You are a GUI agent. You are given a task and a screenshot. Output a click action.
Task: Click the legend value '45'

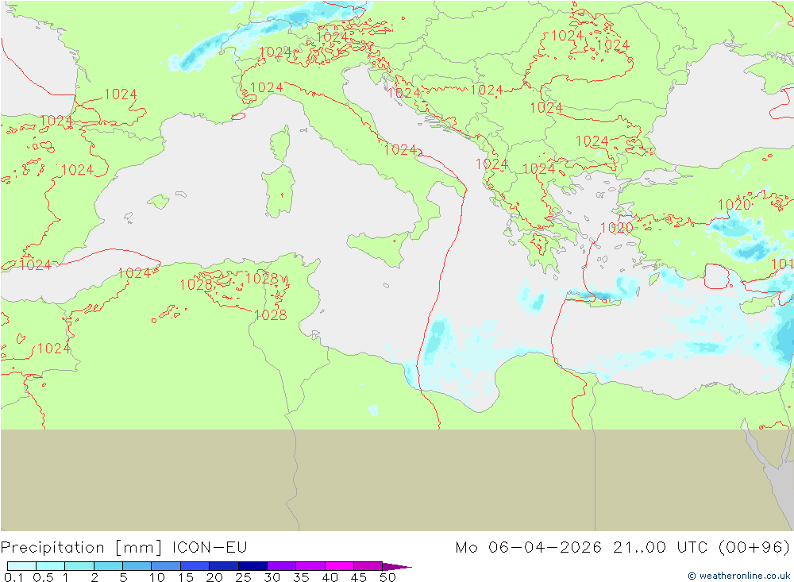click(x=359, y=577)
